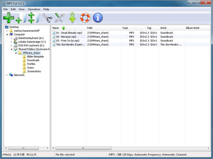Click the Computer icon in the tree
This screenshot has width=213, height=159.
11,34
